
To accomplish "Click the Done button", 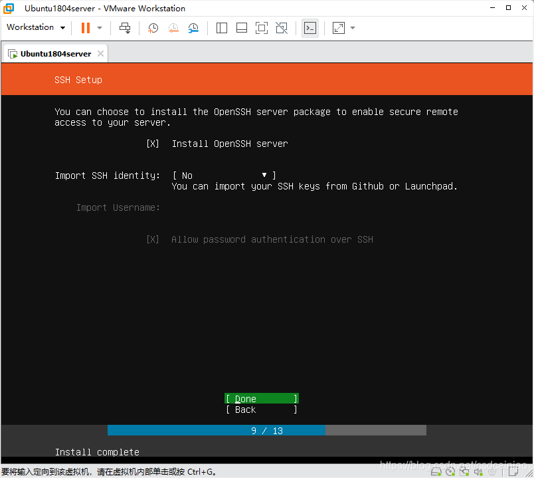I will [x=262, y=399].
